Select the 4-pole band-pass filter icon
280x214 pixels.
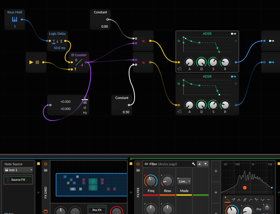(245, 200)
